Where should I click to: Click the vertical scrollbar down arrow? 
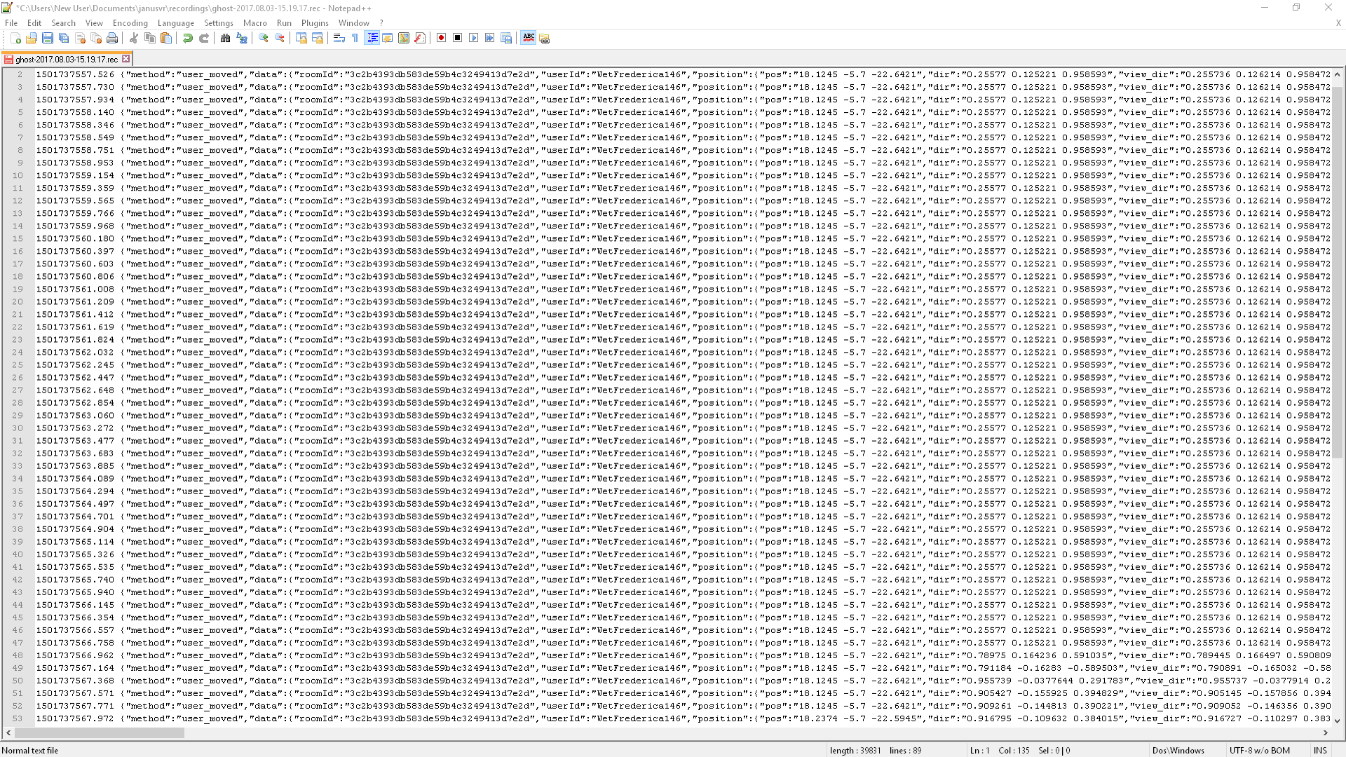(x=1337, y=721)
